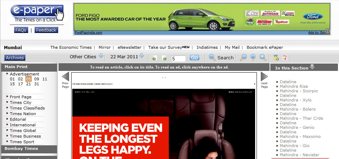The height and width of the screenshot is (159, 339).
Task: Go to the previous page using the green left arrow icon
Action: pyautogui.click(x=155, y=58)
